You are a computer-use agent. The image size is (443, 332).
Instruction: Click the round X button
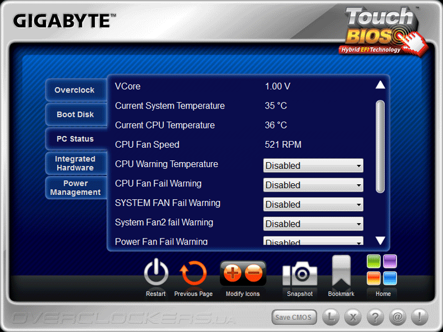353,317
